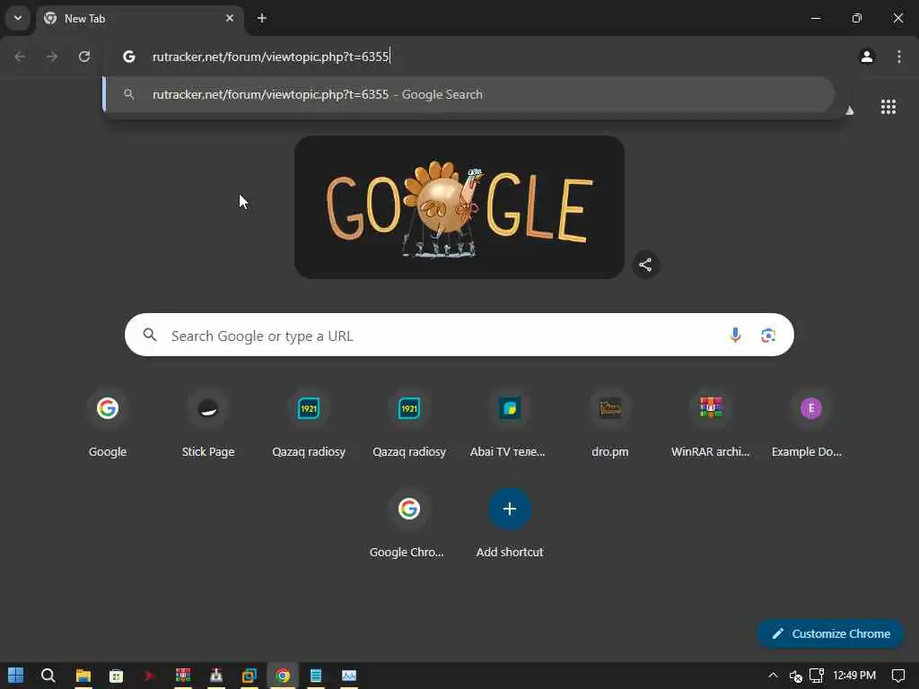Open Windows taskbar search
This screenshot has width=919, height=689.
(48, 676)
